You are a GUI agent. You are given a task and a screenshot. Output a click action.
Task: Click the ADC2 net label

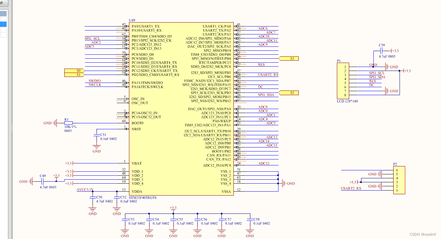coord(96,42)
